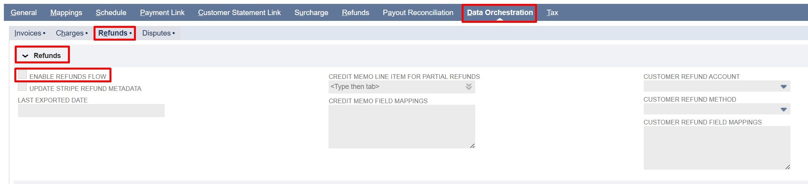
Task: Click the Last Exported Date field
Action: pos(91,111)
